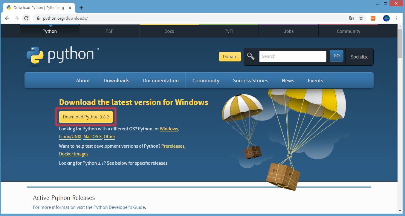Open the Community menu in main navigation
Screen dimensions: 405x216
pyautogui.click(x=206, y=81)
